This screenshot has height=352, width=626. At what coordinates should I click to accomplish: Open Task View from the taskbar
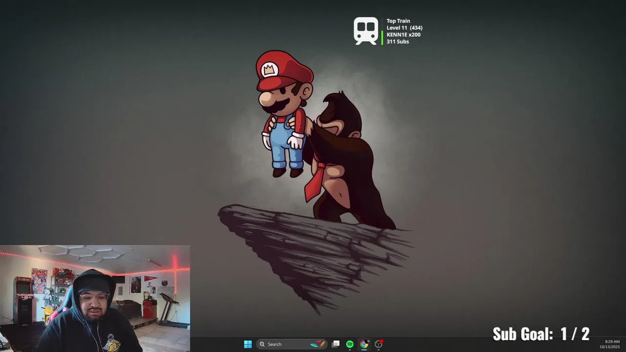pos(335,344)
